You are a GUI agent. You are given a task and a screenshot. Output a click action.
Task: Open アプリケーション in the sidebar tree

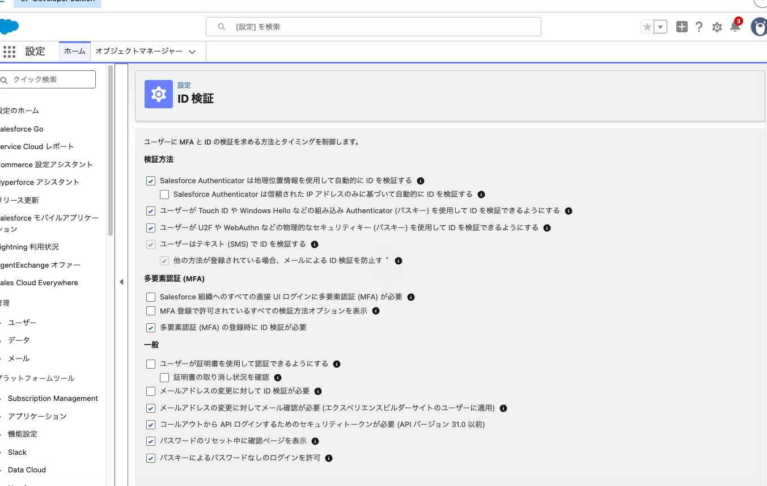point(37,416)
